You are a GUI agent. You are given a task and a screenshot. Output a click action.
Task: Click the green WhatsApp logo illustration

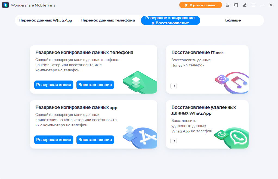(231, 138)
